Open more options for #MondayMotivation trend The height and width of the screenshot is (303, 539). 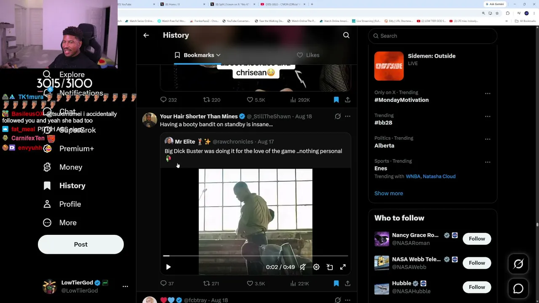click(488, 93)
